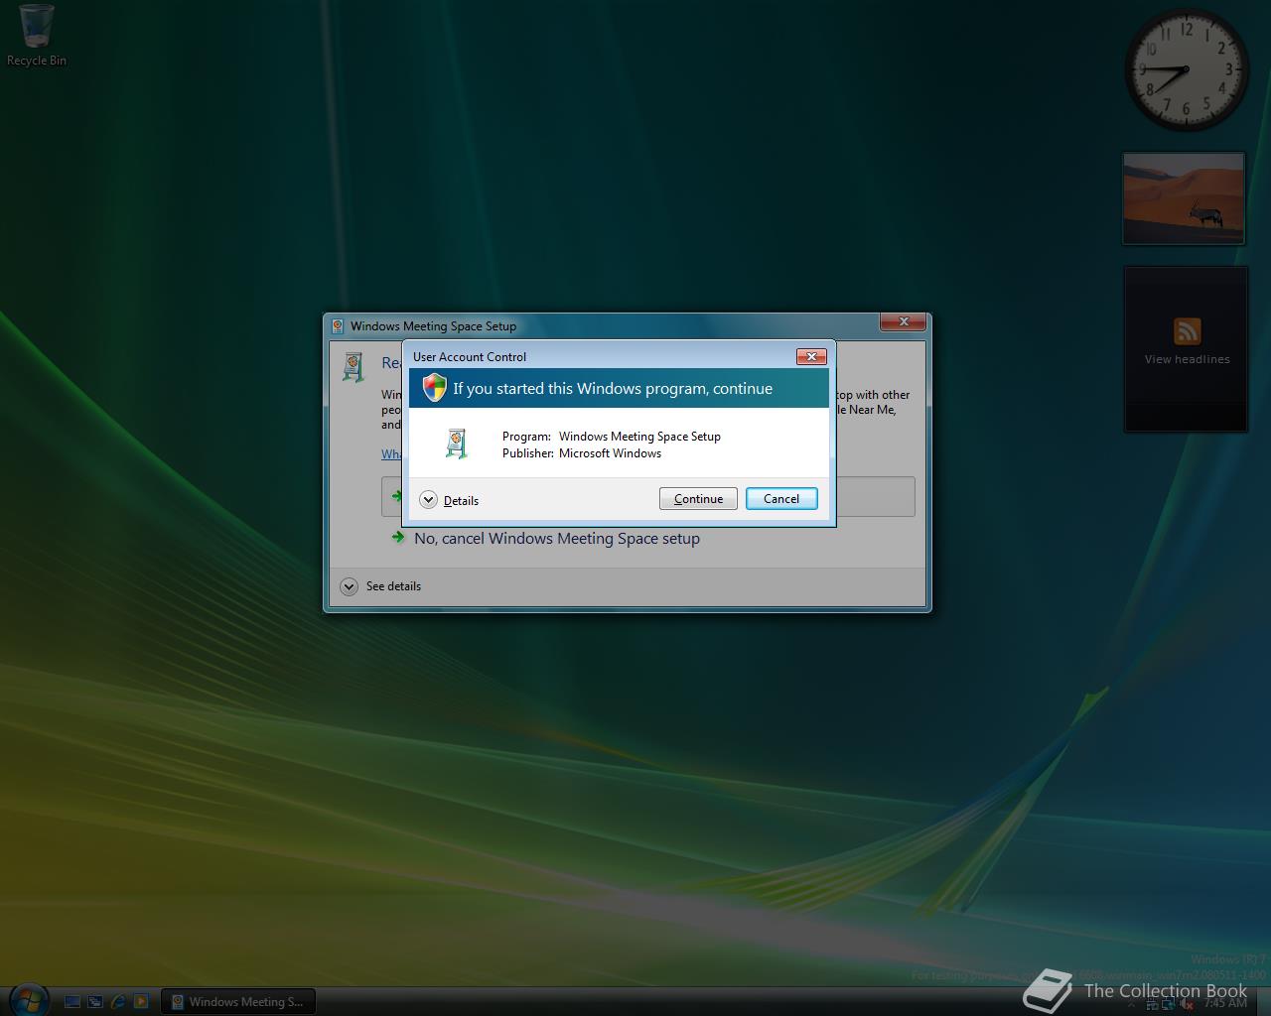1271x1016 pixels.
Task: Click the muted volume tray icon
Action: point(1186,1004)
